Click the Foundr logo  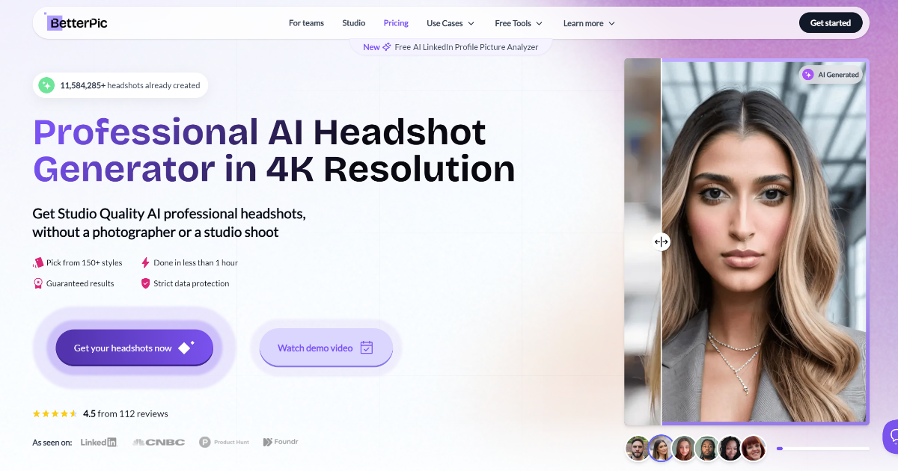pos(281,442)
